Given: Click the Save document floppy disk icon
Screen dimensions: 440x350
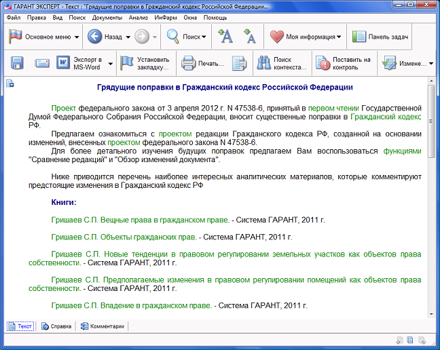Looking at the screenshot, I should [x=17, y=64].
